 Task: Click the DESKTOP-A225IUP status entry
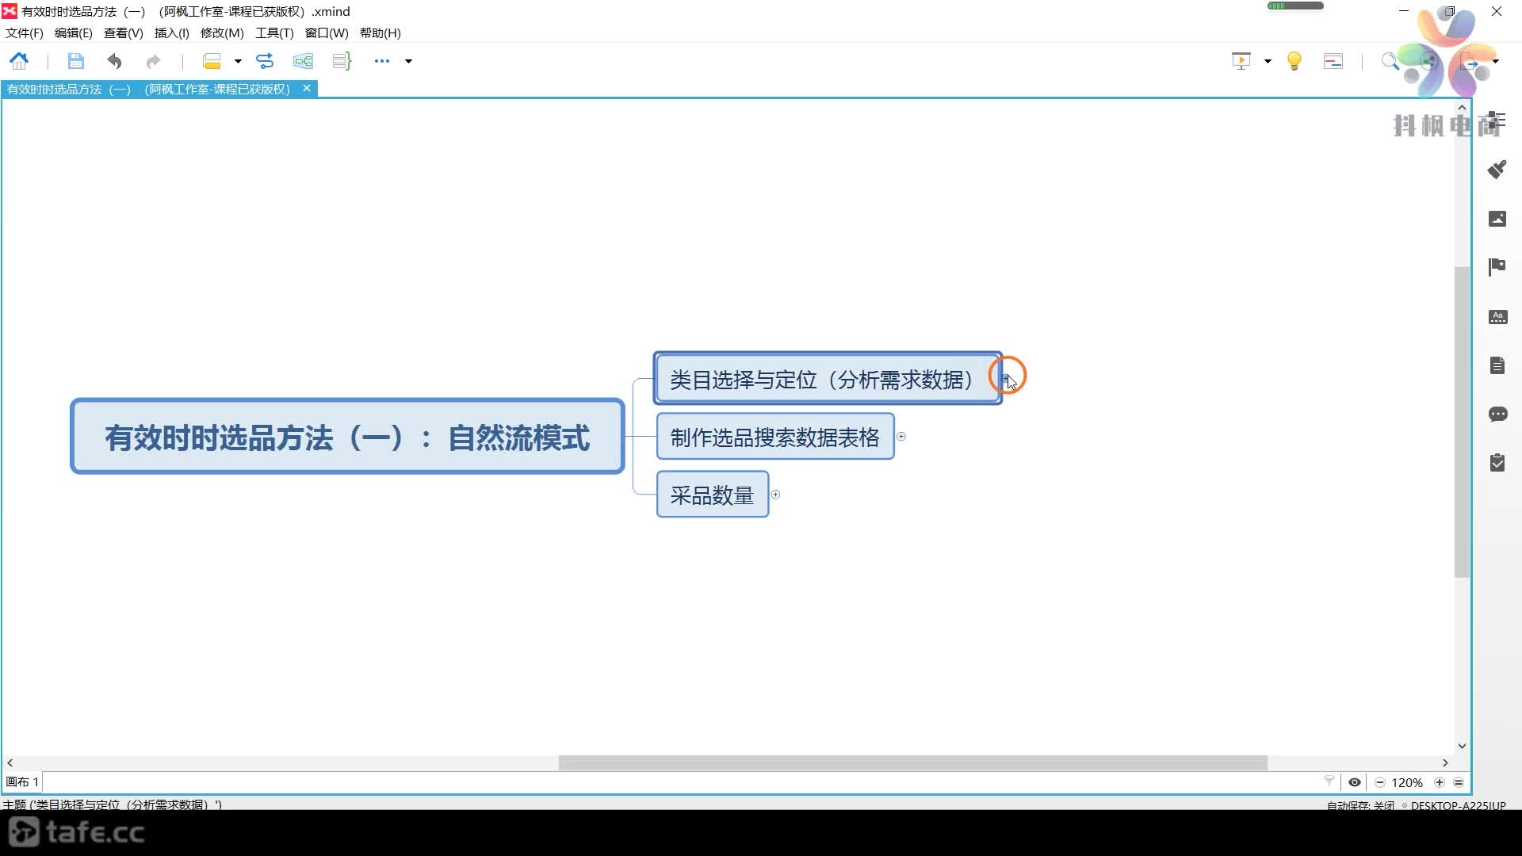click(1458, 805)
